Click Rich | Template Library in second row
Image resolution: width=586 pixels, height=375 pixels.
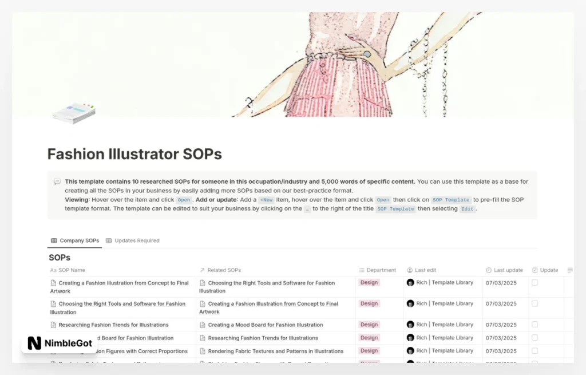pos(445,303)
